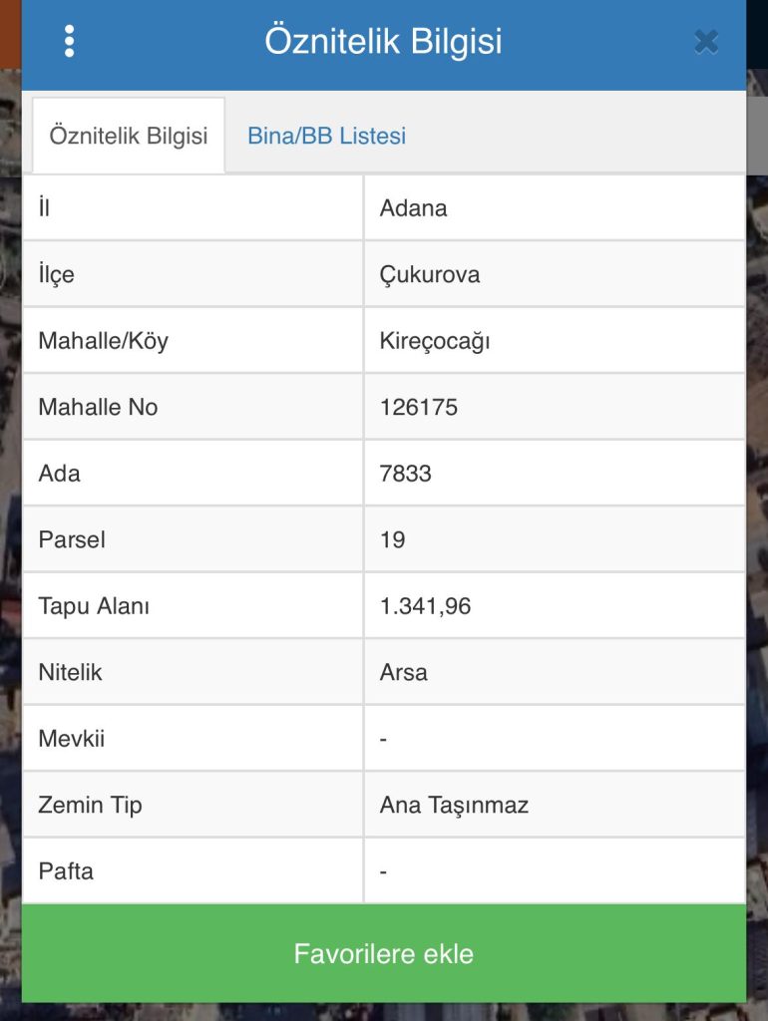Image resolution: width=768 pixels, height=1021 pixels.
Task: Click the Adana province value
Action: [x=414, y=208]
